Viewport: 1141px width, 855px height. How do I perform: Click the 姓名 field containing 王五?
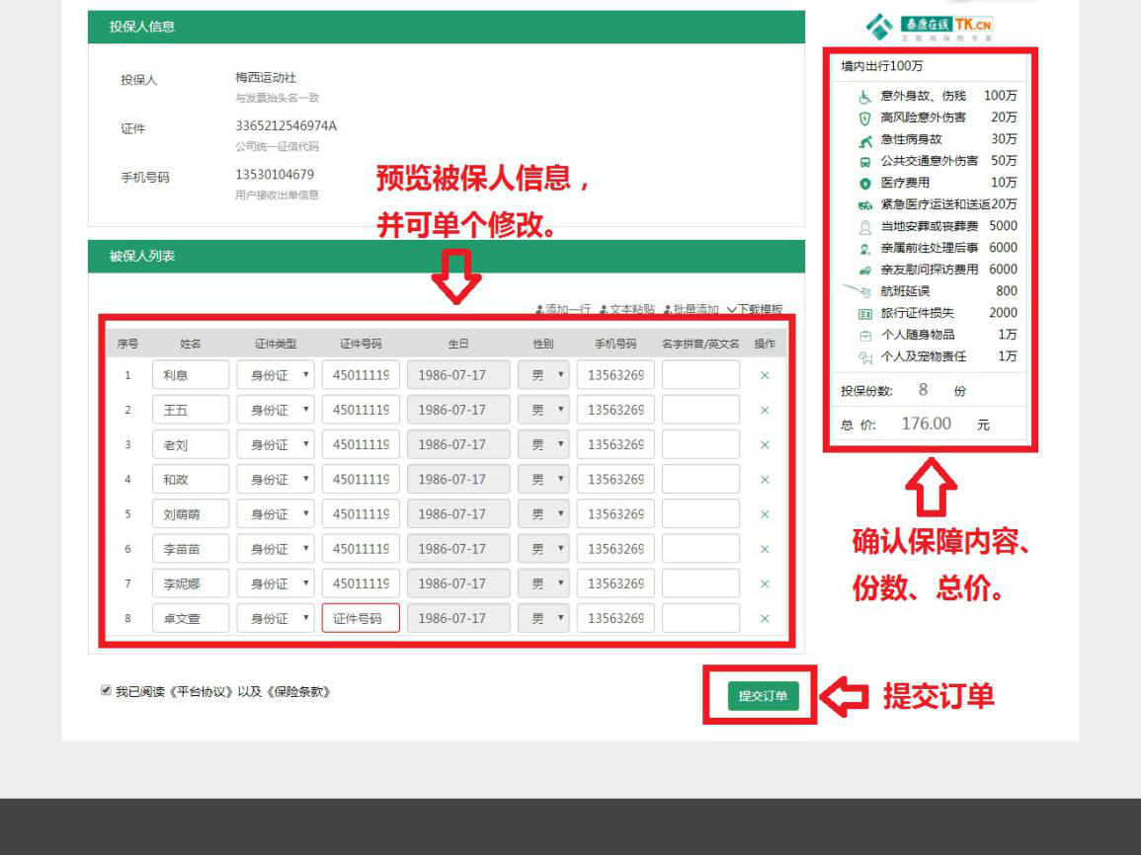pos(191,410)
